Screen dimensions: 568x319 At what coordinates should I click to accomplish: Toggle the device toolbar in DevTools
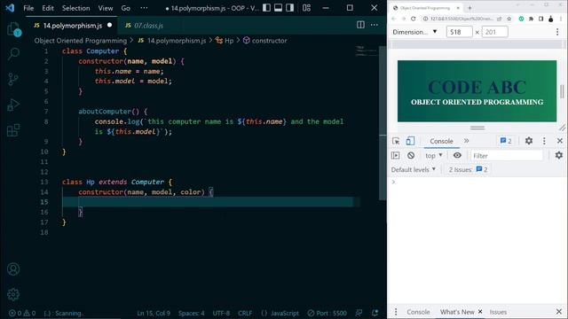[410, 141]
